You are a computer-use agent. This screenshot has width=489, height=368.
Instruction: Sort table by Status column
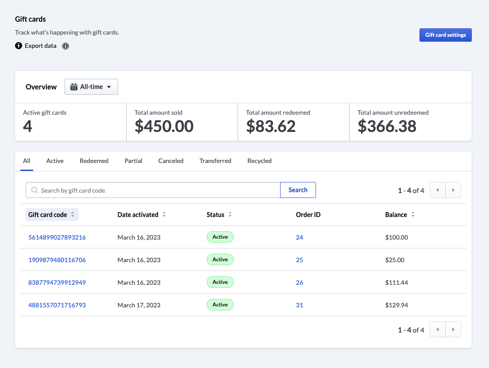click(x=219, y=215)
